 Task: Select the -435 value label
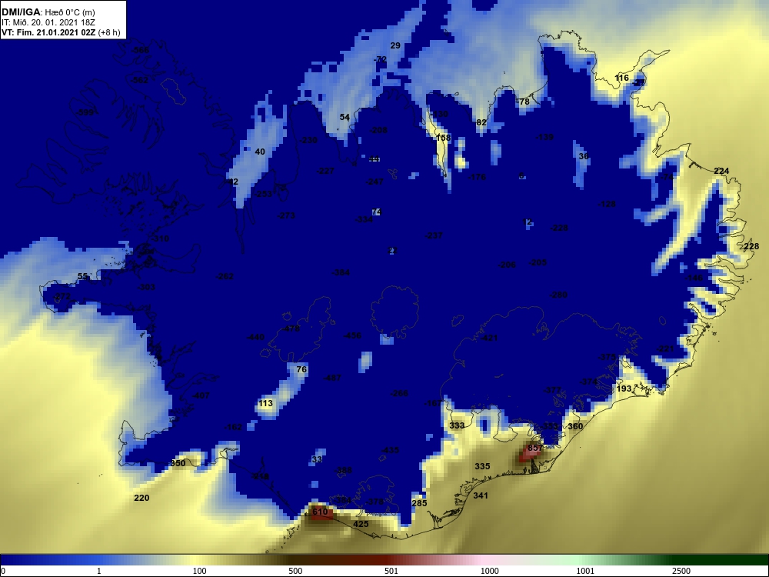391,450
